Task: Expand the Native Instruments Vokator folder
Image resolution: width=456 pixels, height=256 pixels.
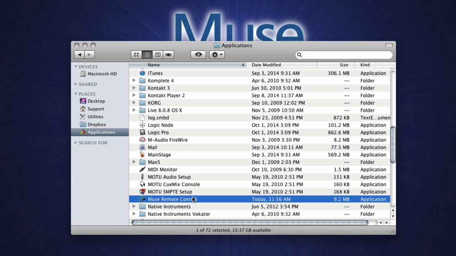Action: (134, 214)
